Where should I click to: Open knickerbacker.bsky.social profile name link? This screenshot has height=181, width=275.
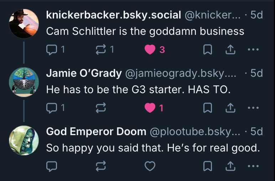(x=114, y=15)
